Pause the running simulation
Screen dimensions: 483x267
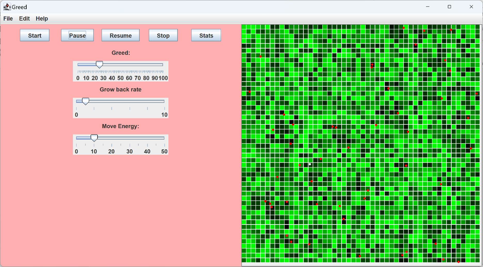(x=77, y=35)
